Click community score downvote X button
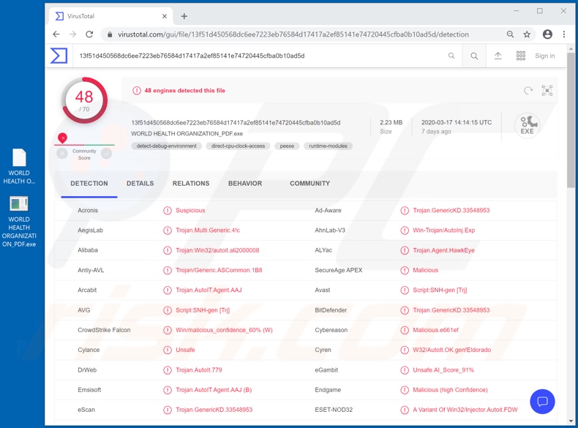Image resolution: width=578 pixels, height=428 pixels. point(62,154)
